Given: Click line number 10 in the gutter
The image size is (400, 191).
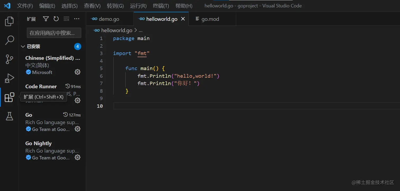Looking at the screenshot, I should coord(100,106).
